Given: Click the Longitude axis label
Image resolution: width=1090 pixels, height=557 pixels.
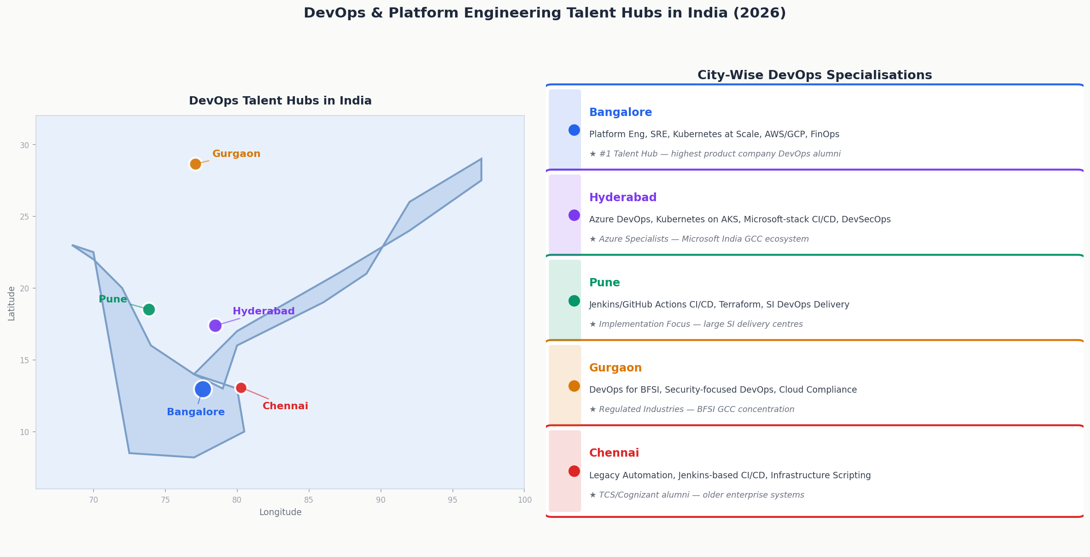Looking at the screenshot, I should 280,512.
